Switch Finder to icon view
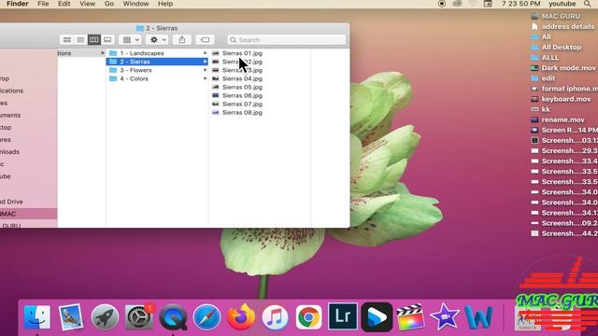Viewport: 598px width, 336px height. coord(66,39)
